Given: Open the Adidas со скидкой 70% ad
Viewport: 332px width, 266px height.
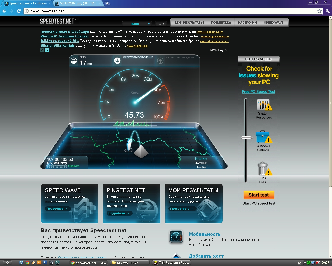Looking at the screenshot, I should [x=60, y=41].
